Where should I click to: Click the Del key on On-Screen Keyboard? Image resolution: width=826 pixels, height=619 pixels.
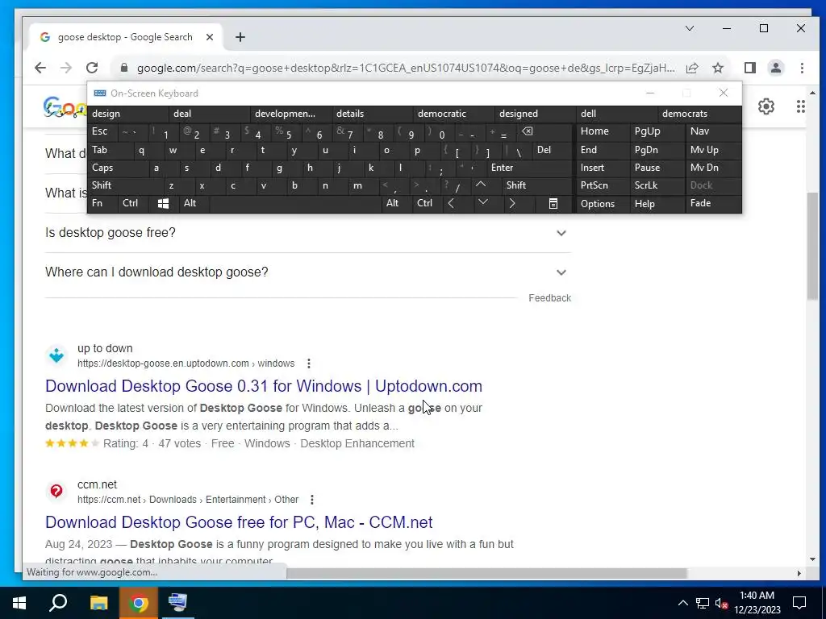coord(552,150)
